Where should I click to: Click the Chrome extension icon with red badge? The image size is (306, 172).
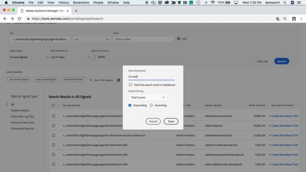pyautogui.click(x=277, y=18)
